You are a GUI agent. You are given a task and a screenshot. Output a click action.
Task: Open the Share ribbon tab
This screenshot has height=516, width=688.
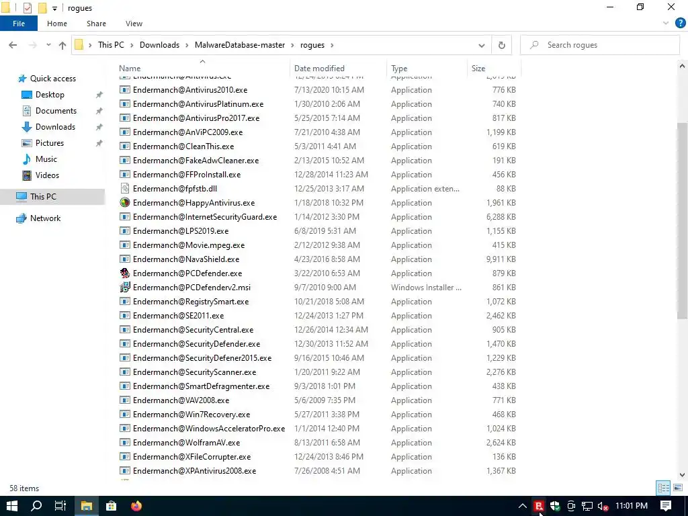[96, 24]
